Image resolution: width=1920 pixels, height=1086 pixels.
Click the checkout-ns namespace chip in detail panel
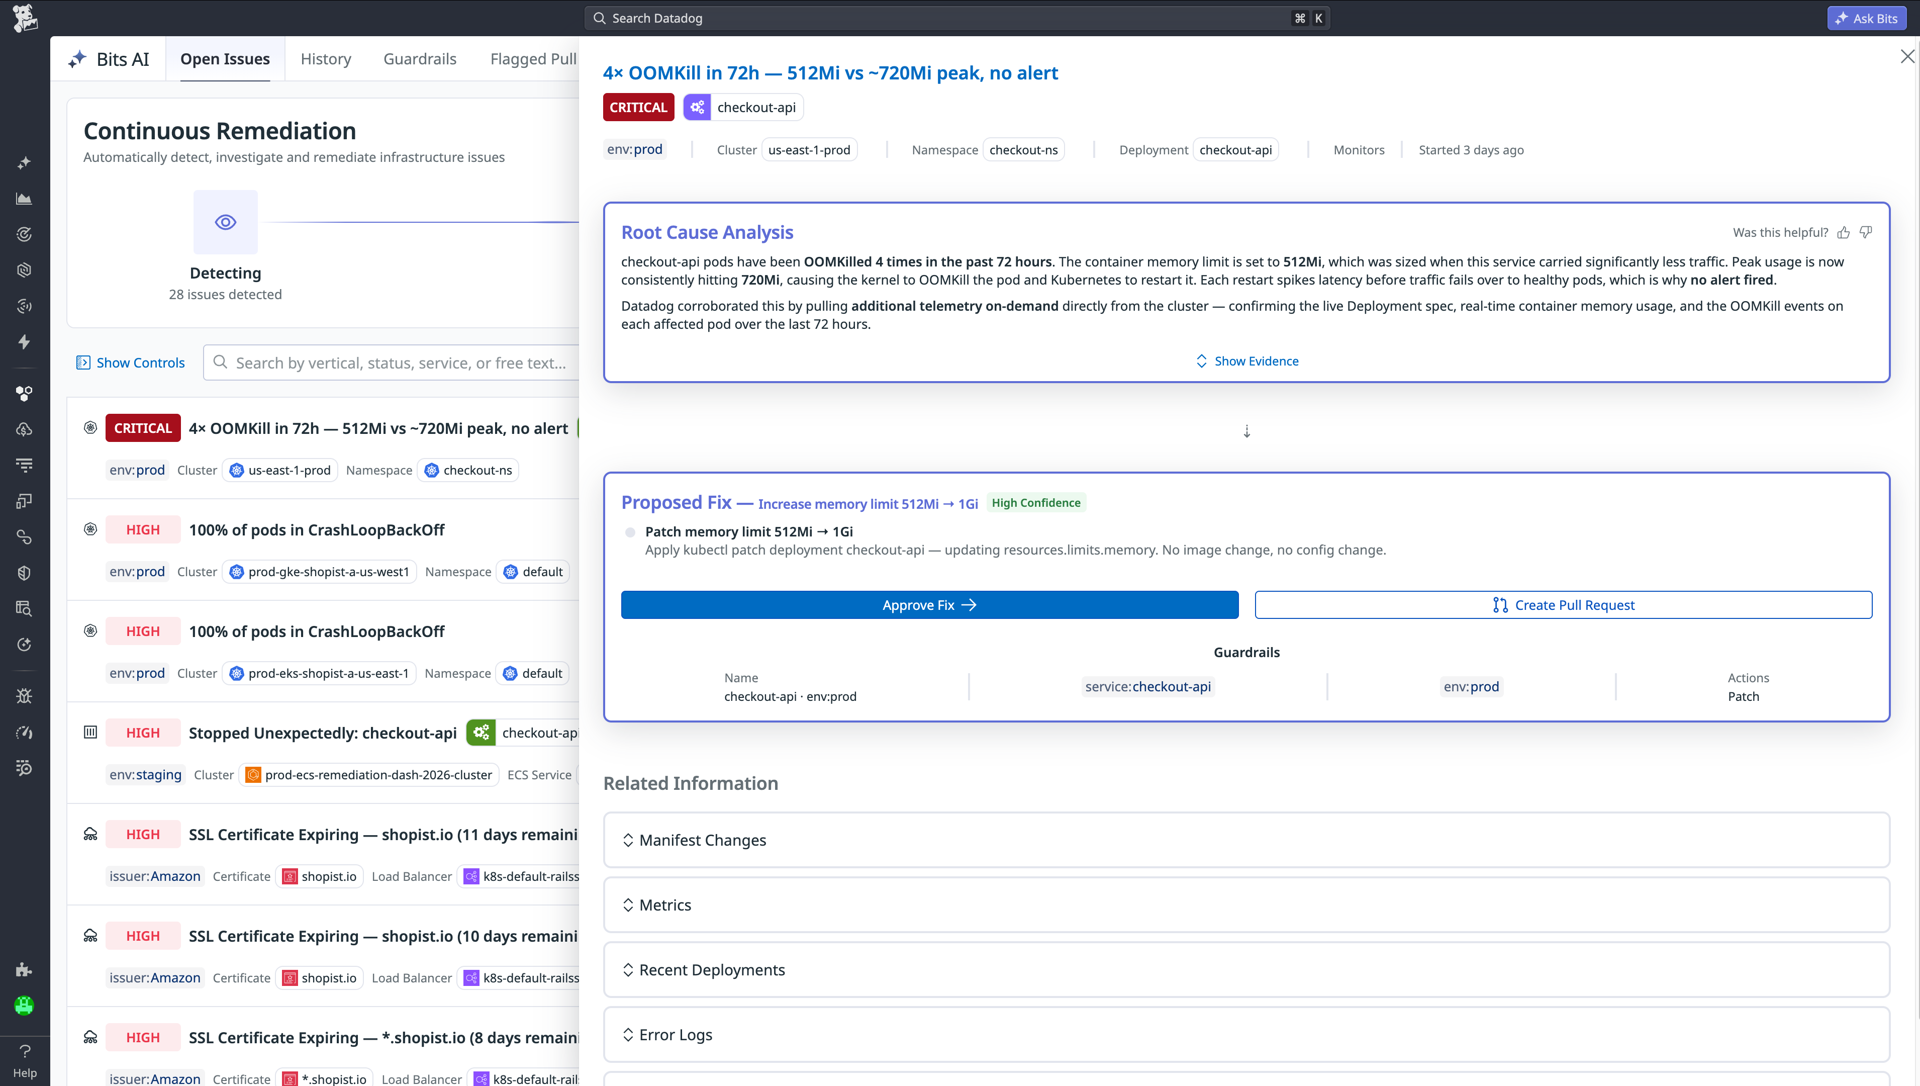(1023, 150)
